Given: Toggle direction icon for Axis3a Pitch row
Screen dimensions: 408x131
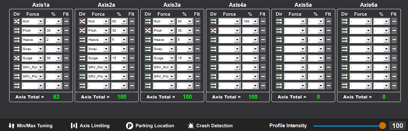Looking at the screenshot, I should point(148,30).
